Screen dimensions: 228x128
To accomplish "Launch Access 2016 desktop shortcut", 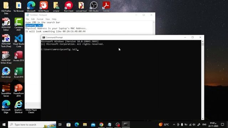I will (19, 56).
